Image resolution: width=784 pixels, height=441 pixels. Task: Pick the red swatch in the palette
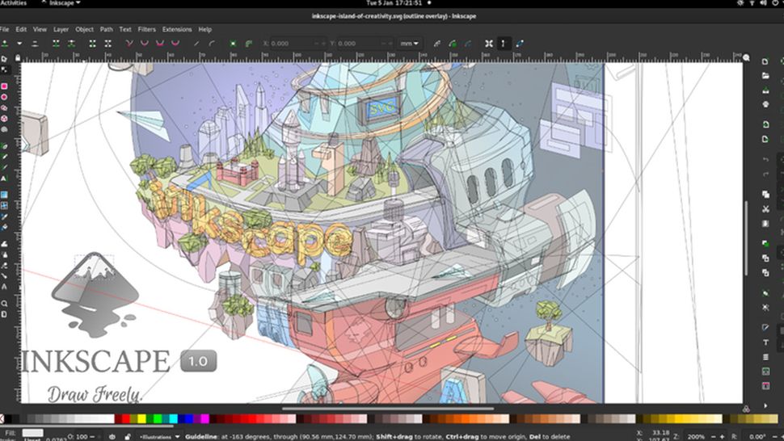point(126,419)
